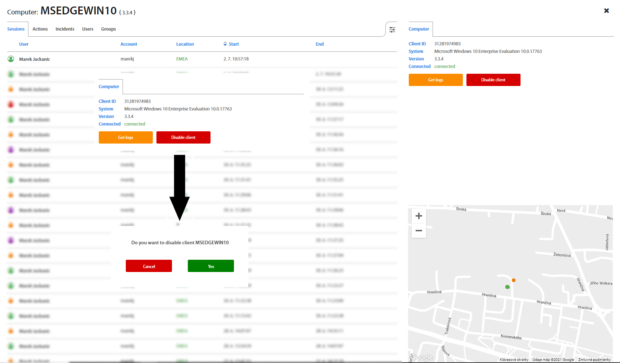Open Zmluvné podmienky map terms link
This screenshot has height=363, width=620.
click(x=594, y=359)
